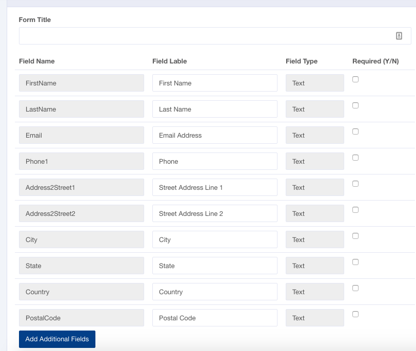
Task: Select the Email Address label input
Action: (x=214, y=135)
